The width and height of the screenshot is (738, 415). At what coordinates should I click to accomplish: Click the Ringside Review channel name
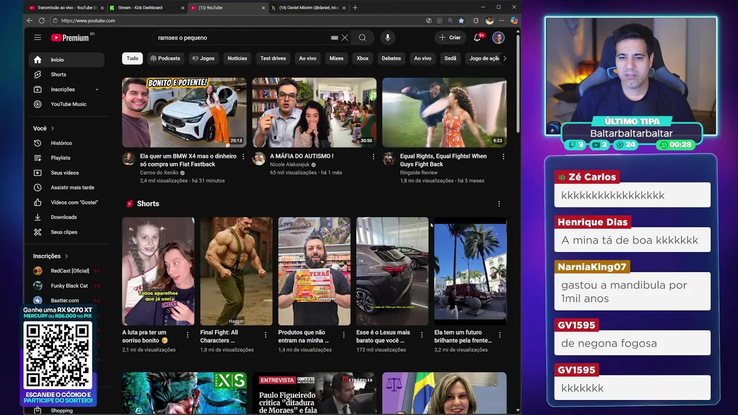pyautogui.click(x=419, y=172)
